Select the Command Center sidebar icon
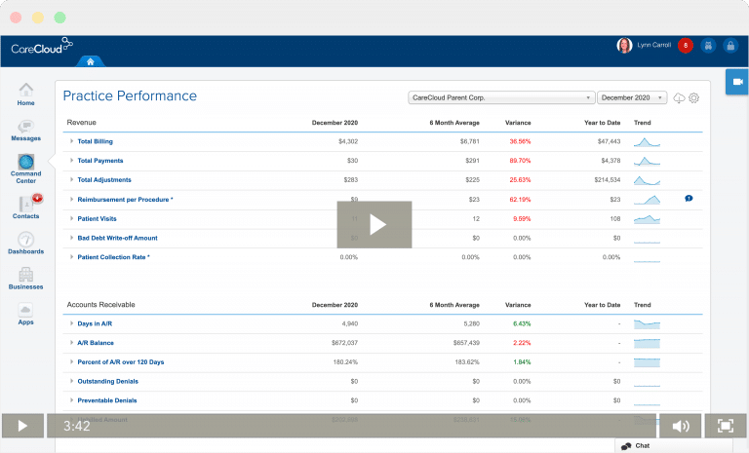The height and width of the screenshot is (453, 749). [26, 164]
